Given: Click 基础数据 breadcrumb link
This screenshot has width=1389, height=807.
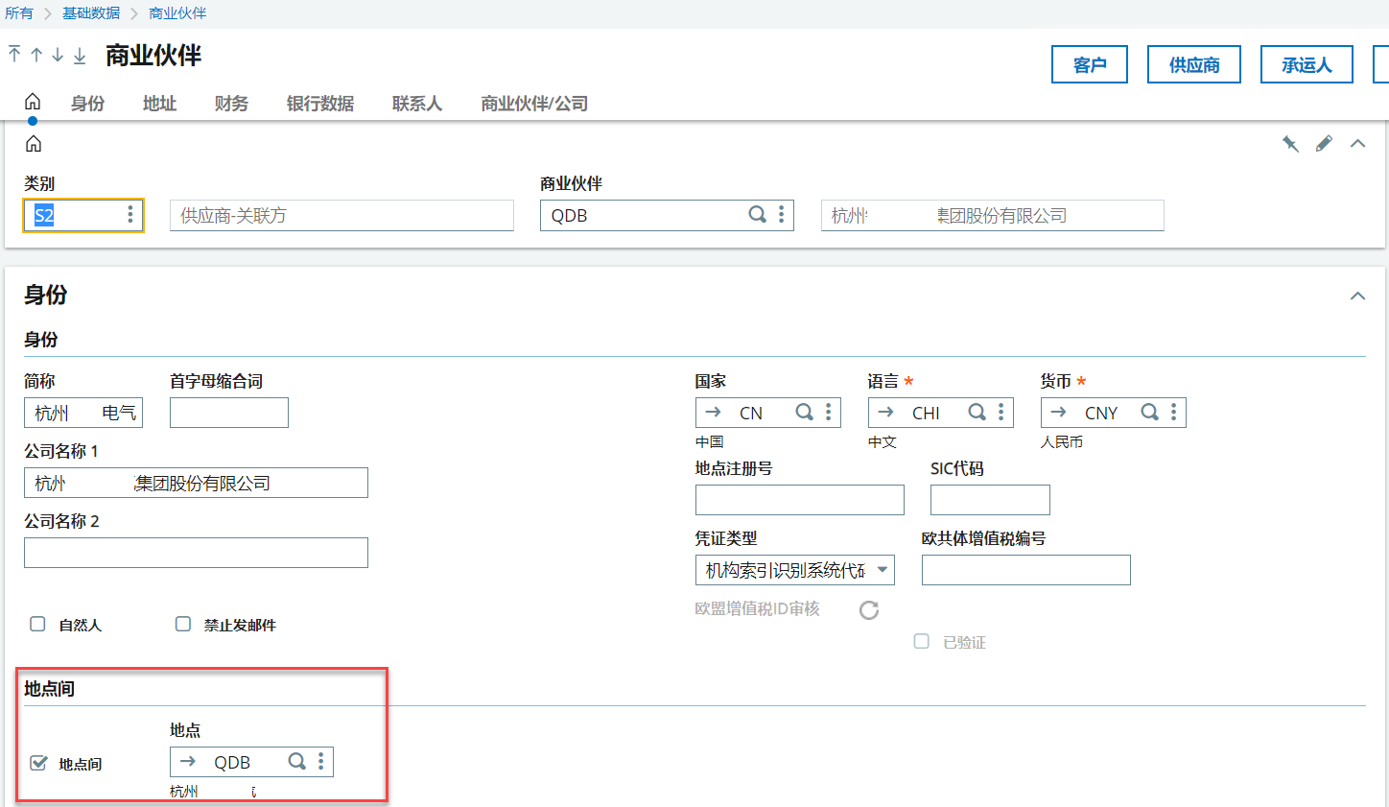Looking at the screenshot, I should pos(91,13).
